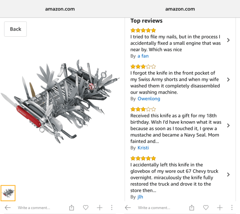Screen dimensions: 240x214
Task: Like the product image with the heart icon
Action: (86, 208)
